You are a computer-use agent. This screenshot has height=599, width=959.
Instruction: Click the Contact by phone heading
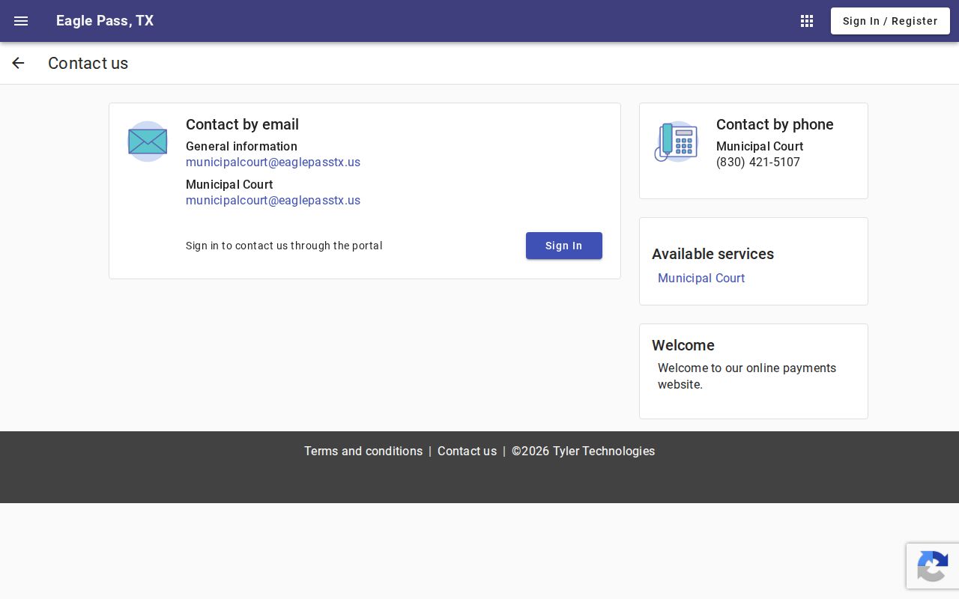click(775, 124)
